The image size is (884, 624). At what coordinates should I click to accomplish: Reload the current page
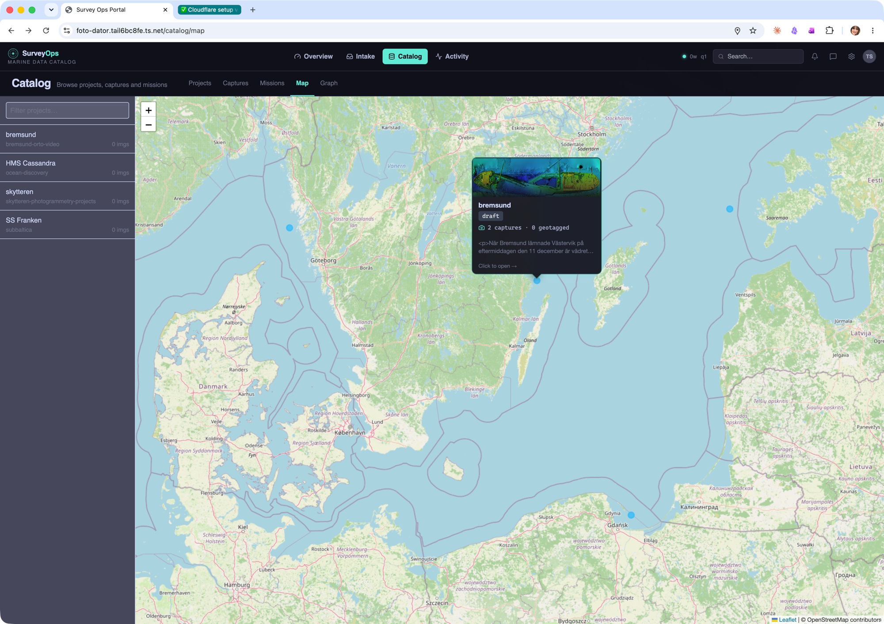pyautogui.click(x=46, y=31)
